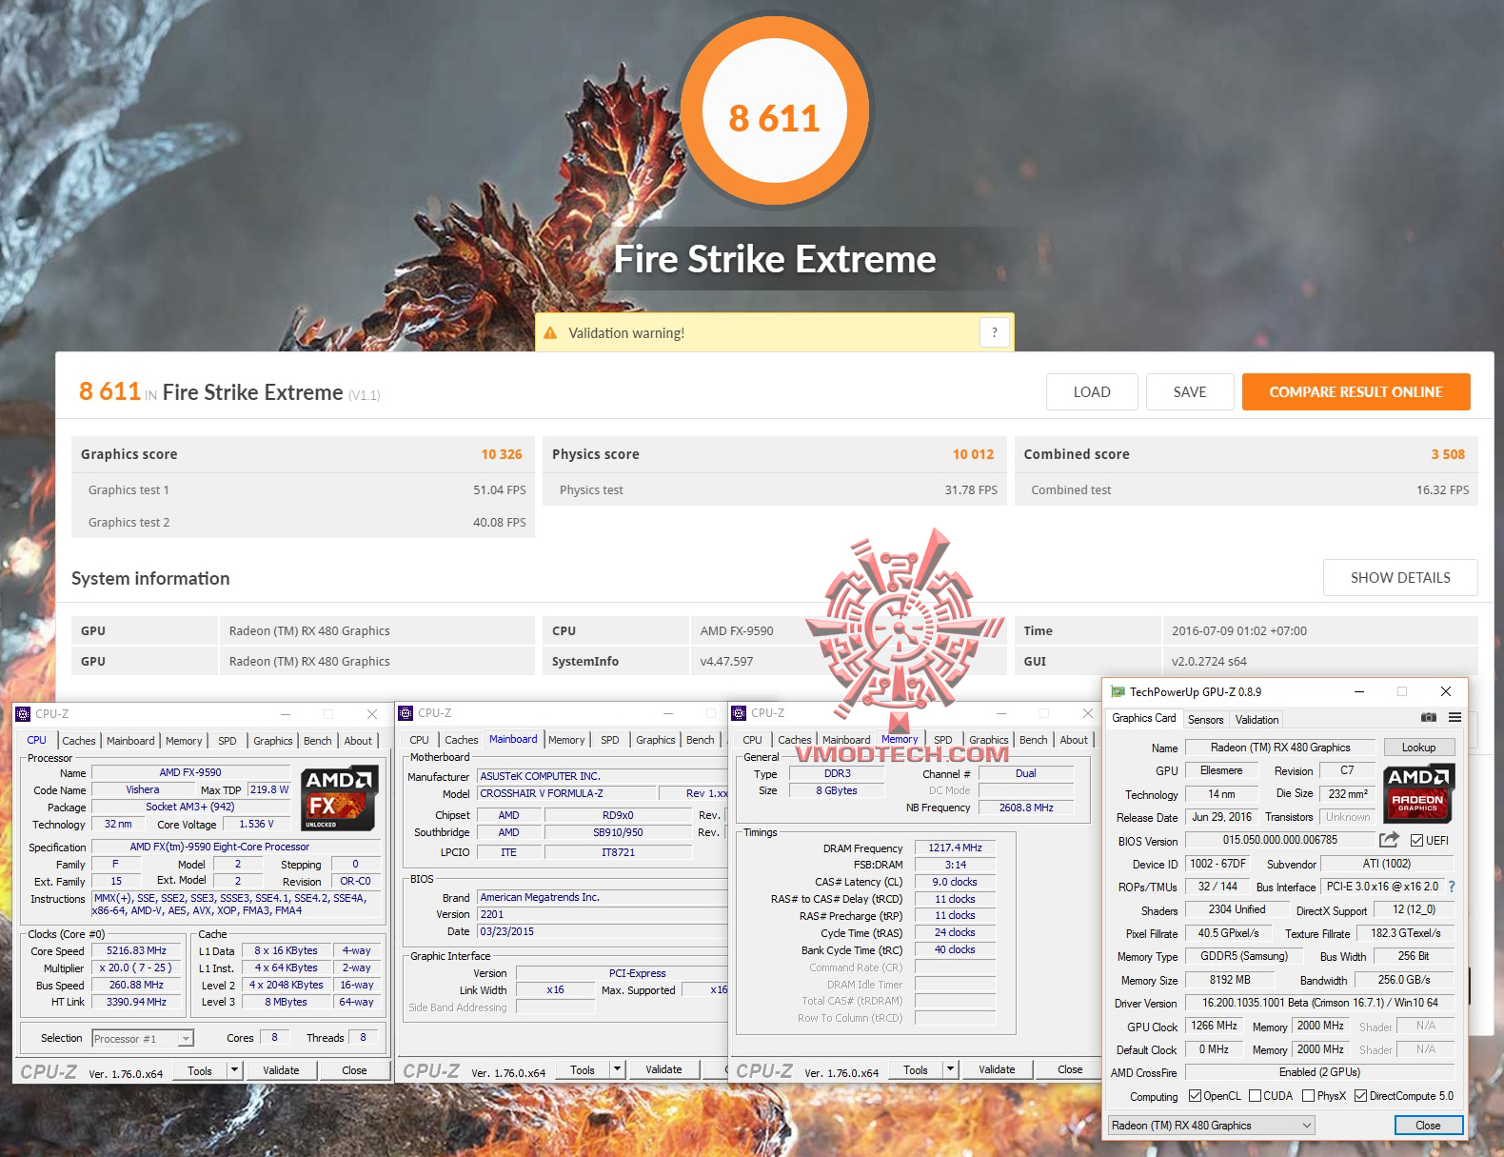This screenshot has width=1504, height=1157.
Task: Open the GPU-Z hamburger menu icon
Action: (1455, 717)
